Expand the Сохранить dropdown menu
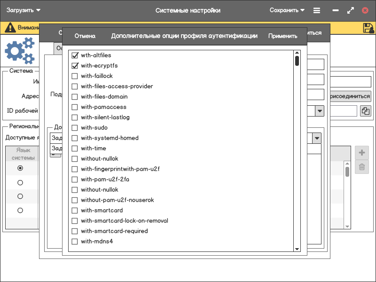 287,10
